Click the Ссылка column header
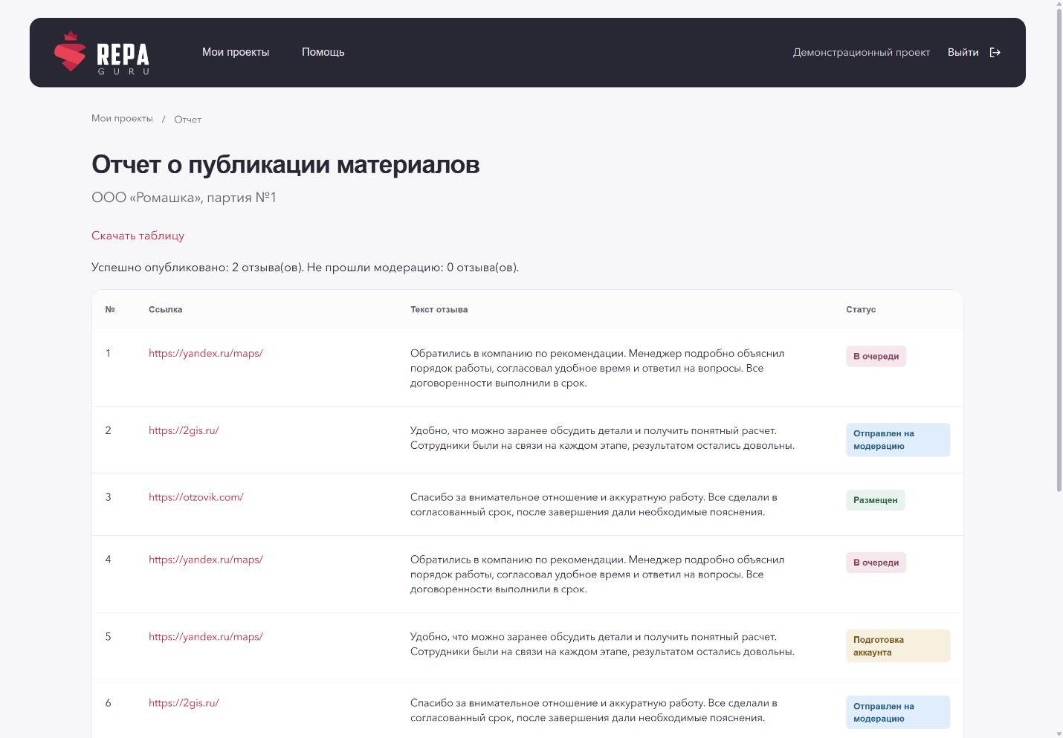Screen dimensions: 1063x738 pos(166,310)
